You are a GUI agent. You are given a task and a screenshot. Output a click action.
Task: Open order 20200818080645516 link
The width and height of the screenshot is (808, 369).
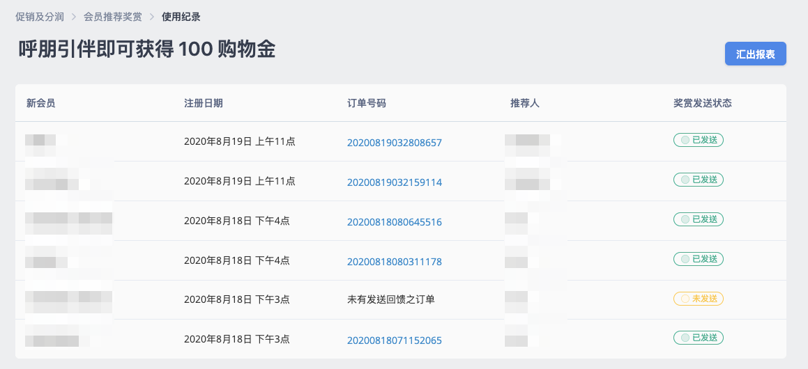pyautogui.click(x=394, y=222)
